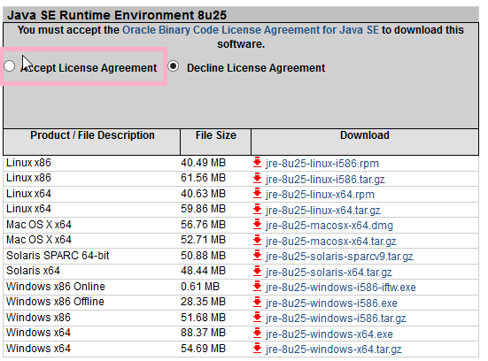Download jre-8u25-macosx-x64.tar.gz link
The image size is (488, 361).
point(331,242)
